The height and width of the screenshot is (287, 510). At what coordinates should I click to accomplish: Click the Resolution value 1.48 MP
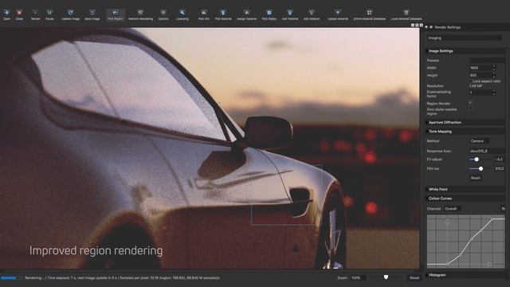click(476, 86)
